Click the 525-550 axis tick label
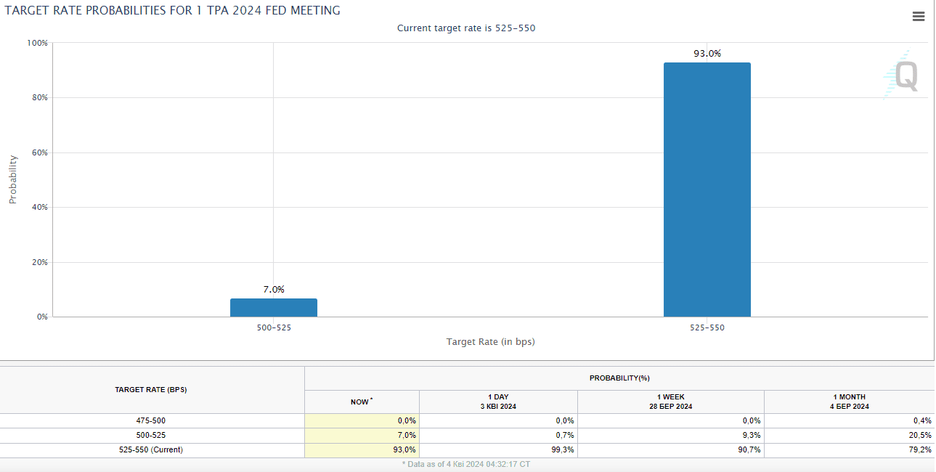936x472 pixels. point(707,327)
